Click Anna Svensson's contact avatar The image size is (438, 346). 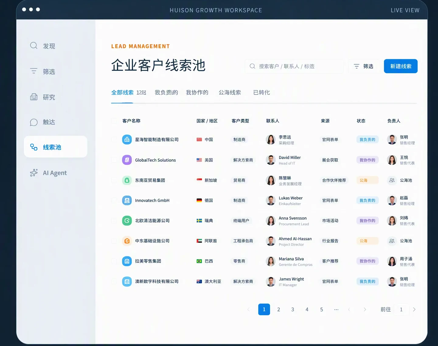click(x=270, y=221)
